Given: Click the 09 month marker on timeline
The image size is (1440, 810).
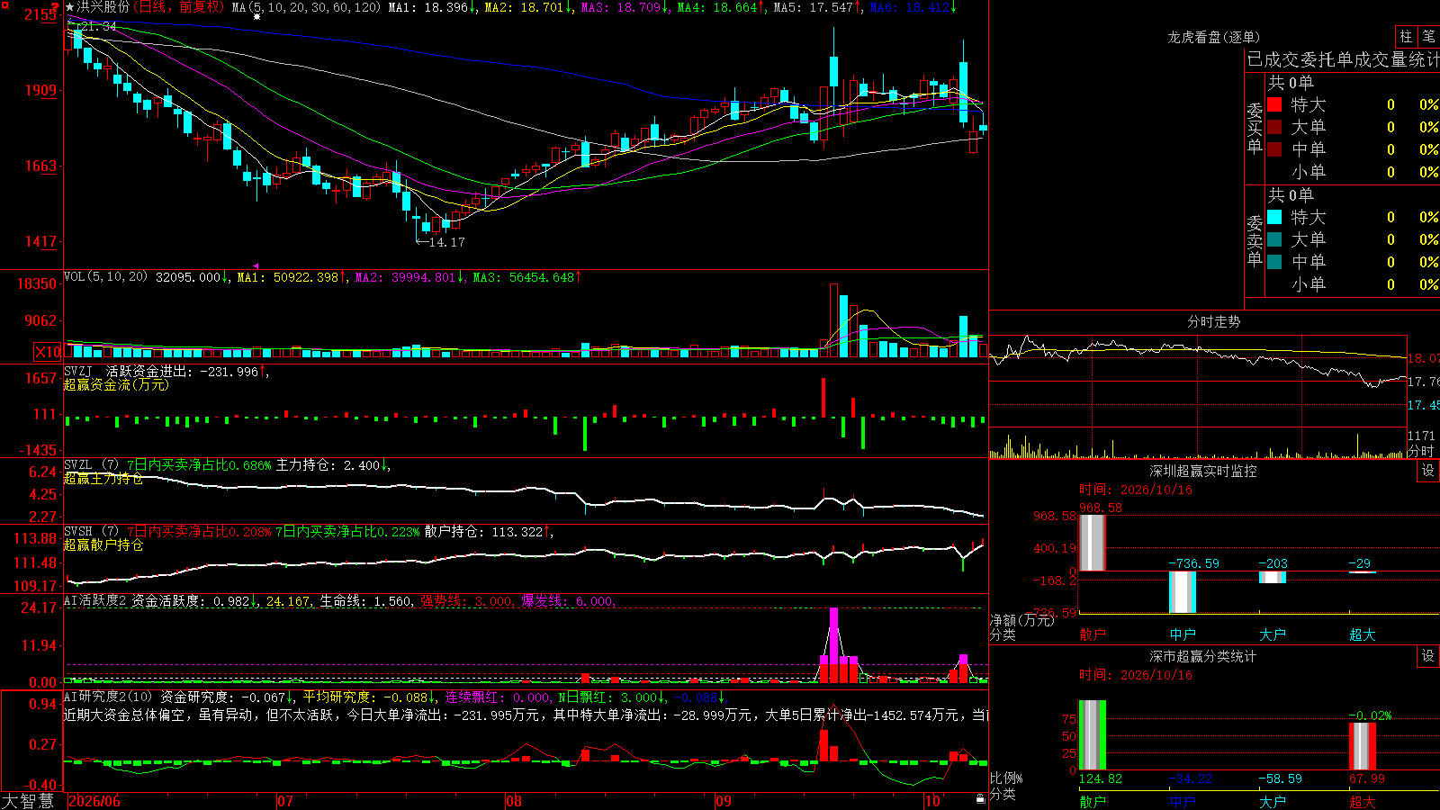Looking at the screenshot, I should (x=724, y=801).
